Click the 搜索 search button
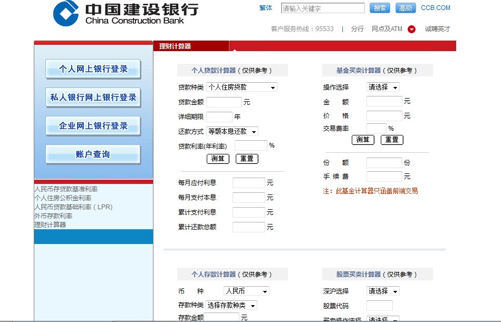 click(x=380, y=8)
